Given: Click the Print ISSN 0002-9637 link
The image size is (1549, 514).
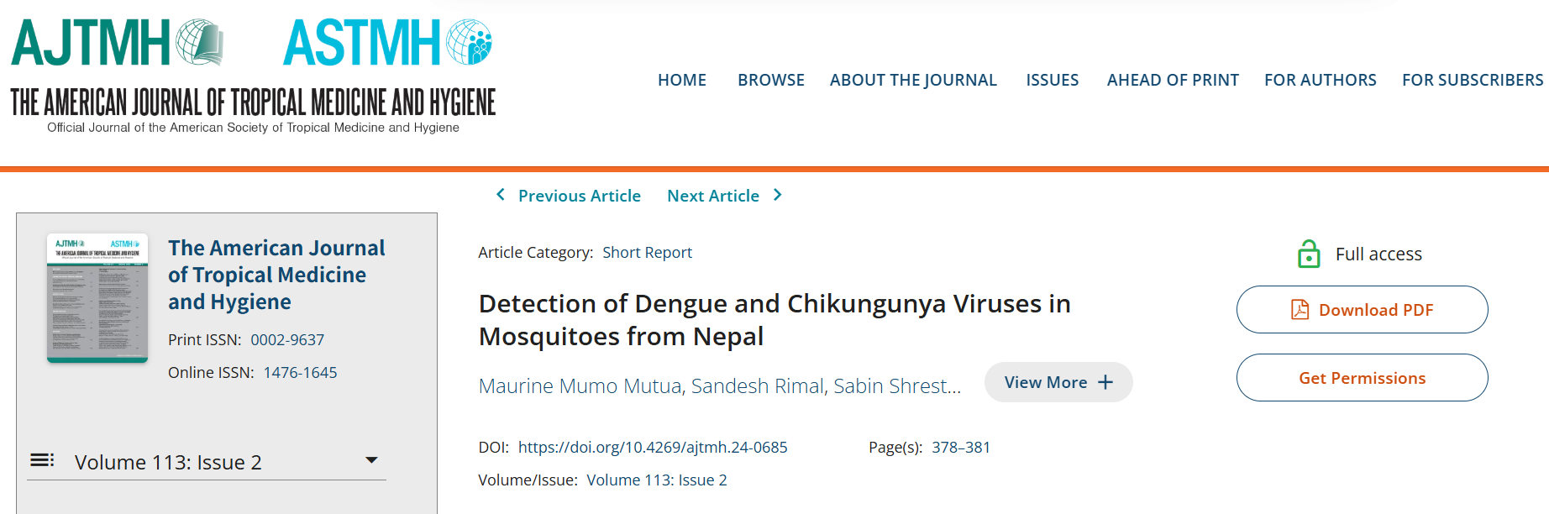Looking at the screenshot, I should [287, 340].
